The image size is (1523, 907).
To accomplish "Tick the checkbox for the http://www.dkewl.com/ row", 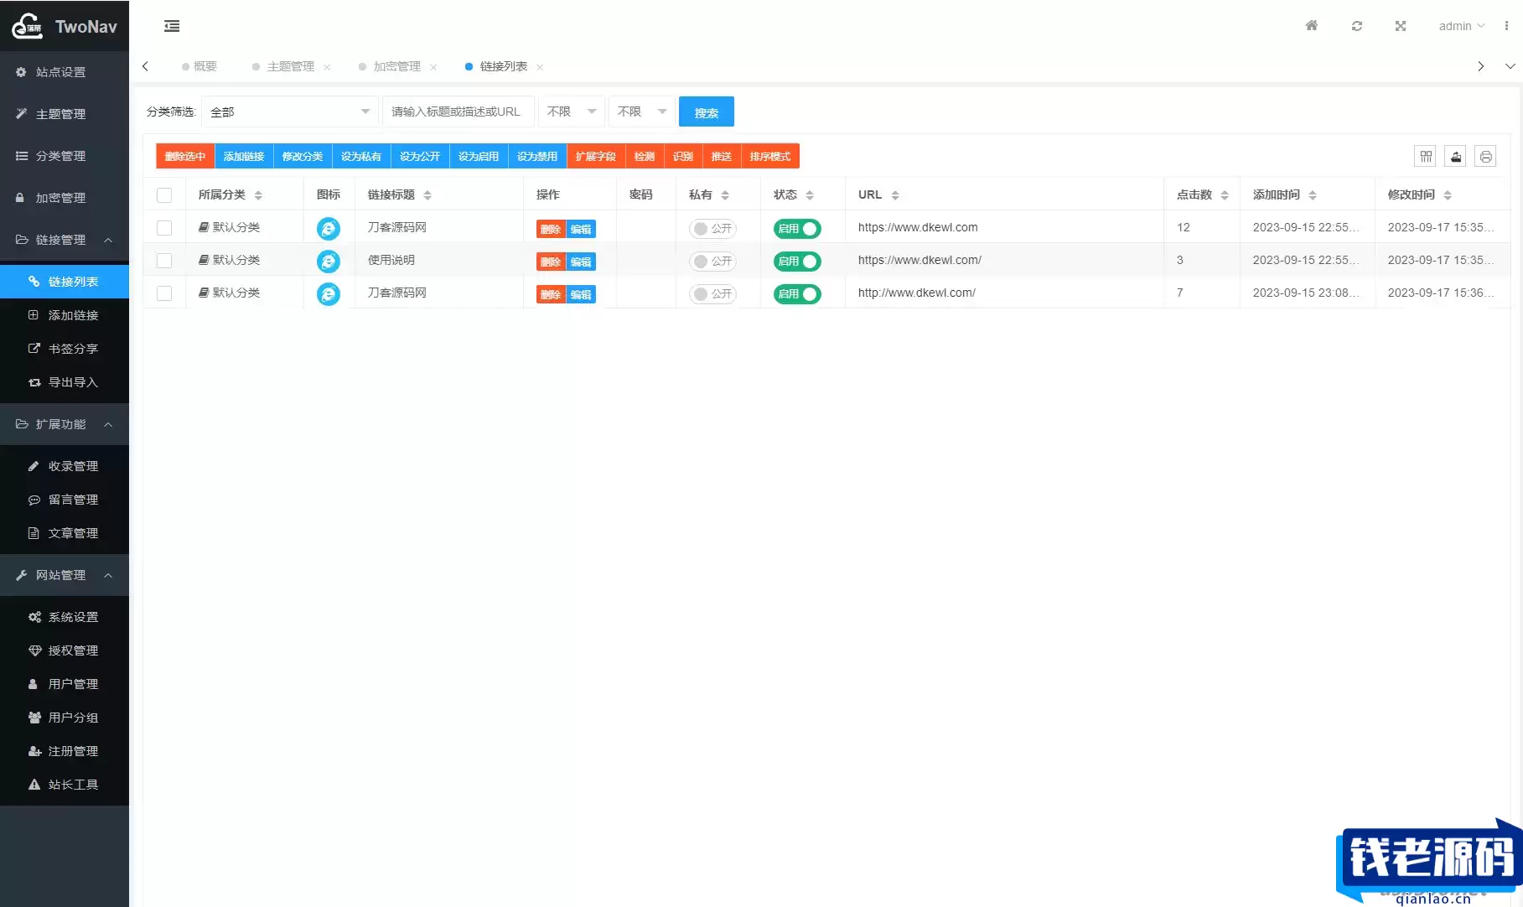I will coord(164,293).
